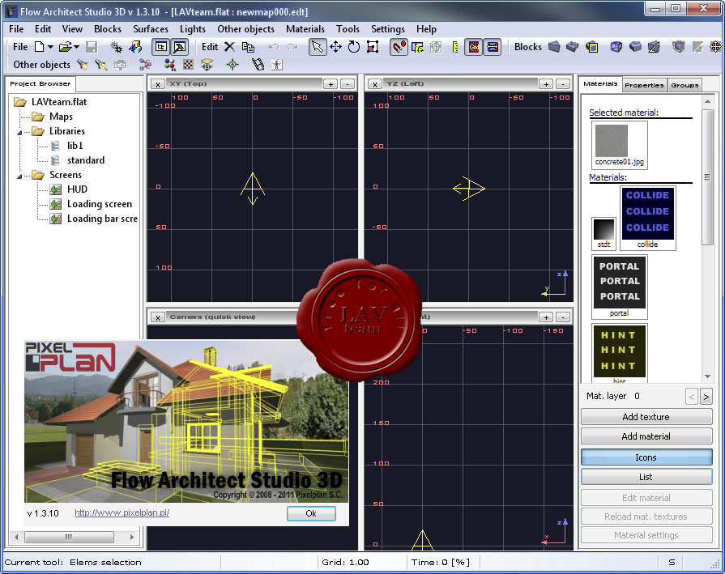Click the selected concrete01.jpg material swatch
Viewport: 725px width, 574px height.
click(619, 145)
